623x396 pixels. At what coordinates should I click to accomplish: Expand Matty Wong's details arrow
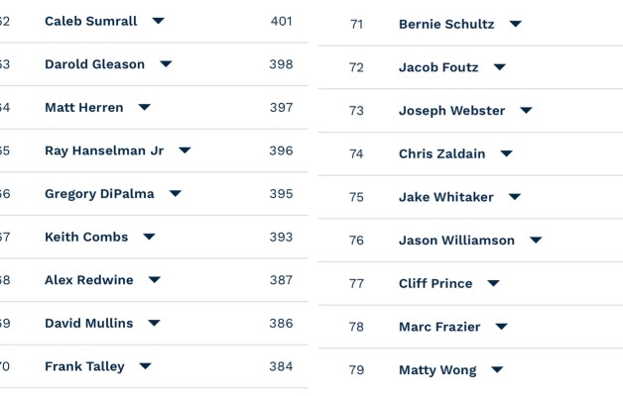tap(497, 370)
